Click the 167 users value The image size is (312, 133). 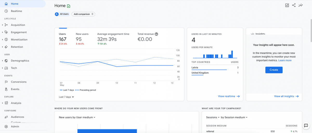coord(63,39)
